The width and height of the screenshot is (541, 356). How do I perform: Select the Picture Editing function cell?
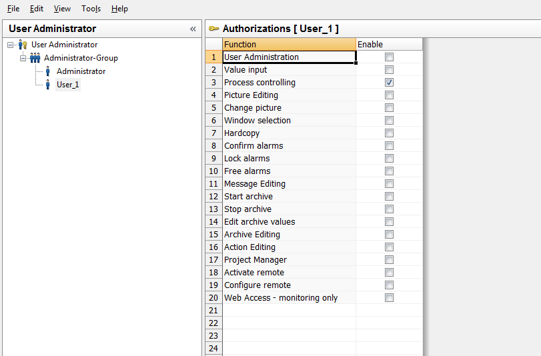[x=289, y=95]
